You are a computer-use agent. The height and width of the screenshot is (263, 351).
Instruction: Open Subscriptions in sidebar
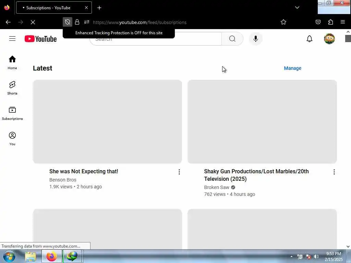coord(12,113)
